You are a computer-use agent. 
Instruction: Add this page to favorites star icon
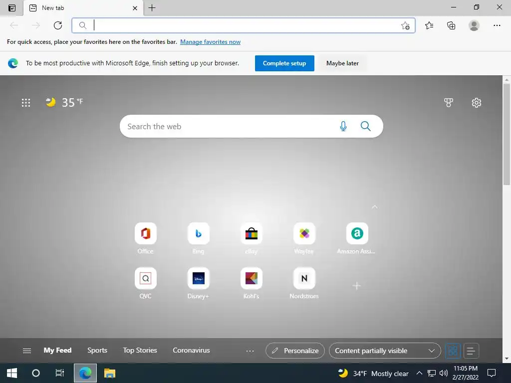[x=405, y=26]
